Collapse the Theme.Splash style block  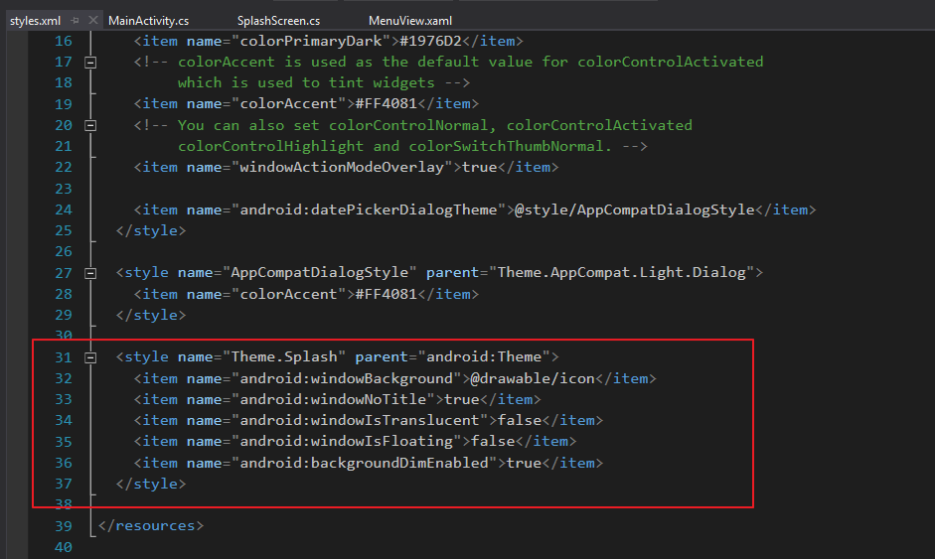click(x=90, y=357)
